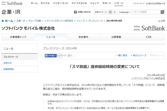Click ニュース in the breadcrumb
Screen dimensions: 167x111
(81, 21)
